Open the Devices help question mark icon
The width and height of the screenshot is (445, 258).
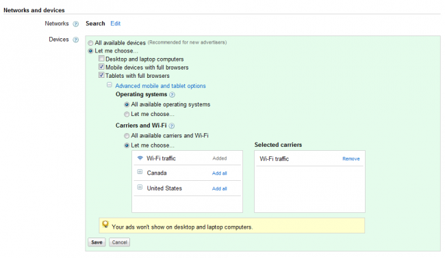point(75,40)
